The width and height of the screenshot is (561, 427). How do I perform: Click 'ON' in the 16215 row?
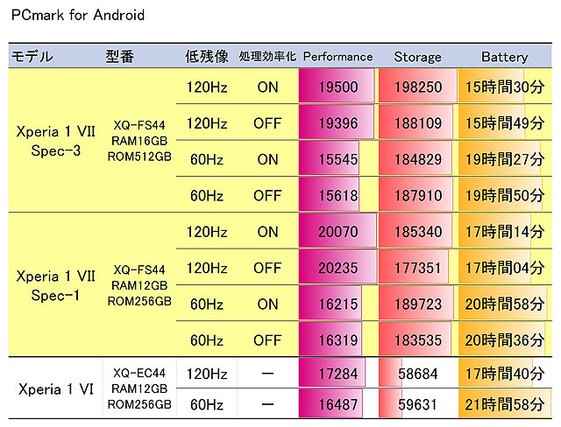pos(267,304)
